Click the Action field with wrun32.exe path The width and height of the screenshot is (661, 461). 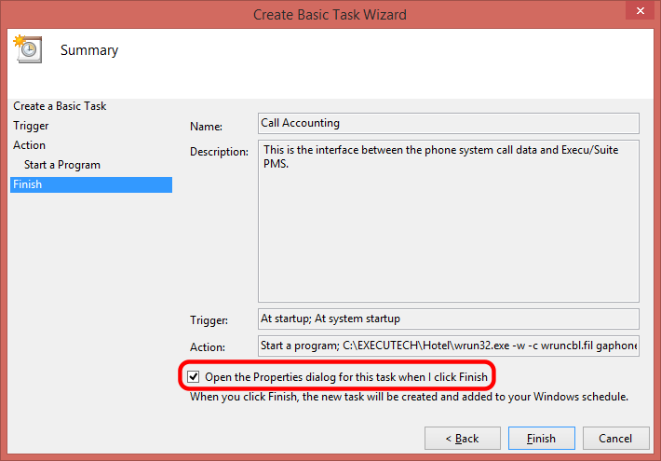(x=449, y=346)
